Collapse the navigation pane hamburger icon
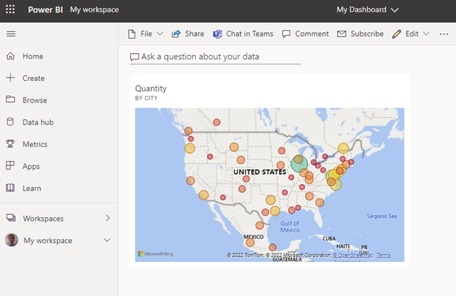456x296 pixels. [11, 34]
